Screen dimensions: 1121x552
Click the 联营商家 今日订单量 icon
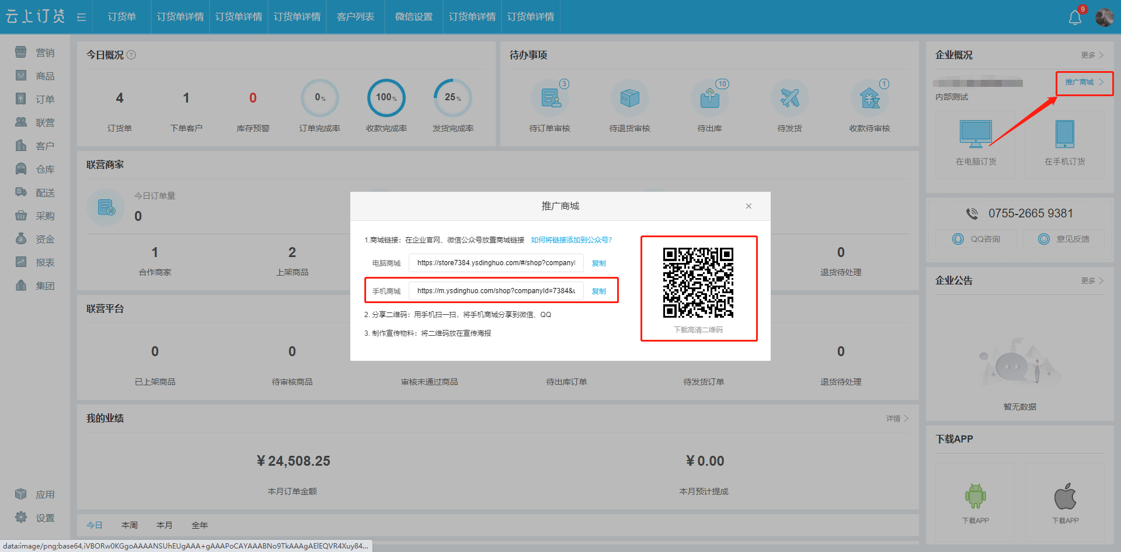[106, 207]
